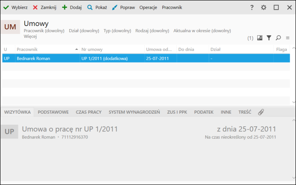Open Dział (dowolny) filter
This screenshot has width=296, height=185.
(84, 31)
